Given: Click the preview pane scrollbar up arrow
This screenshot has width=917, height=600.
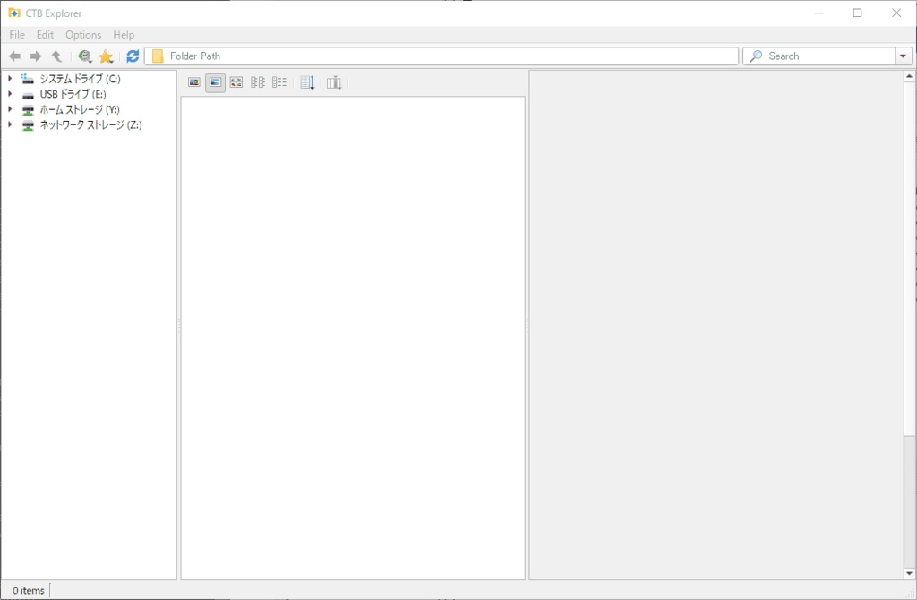Looking at the screenshot, I should (910, 76).
